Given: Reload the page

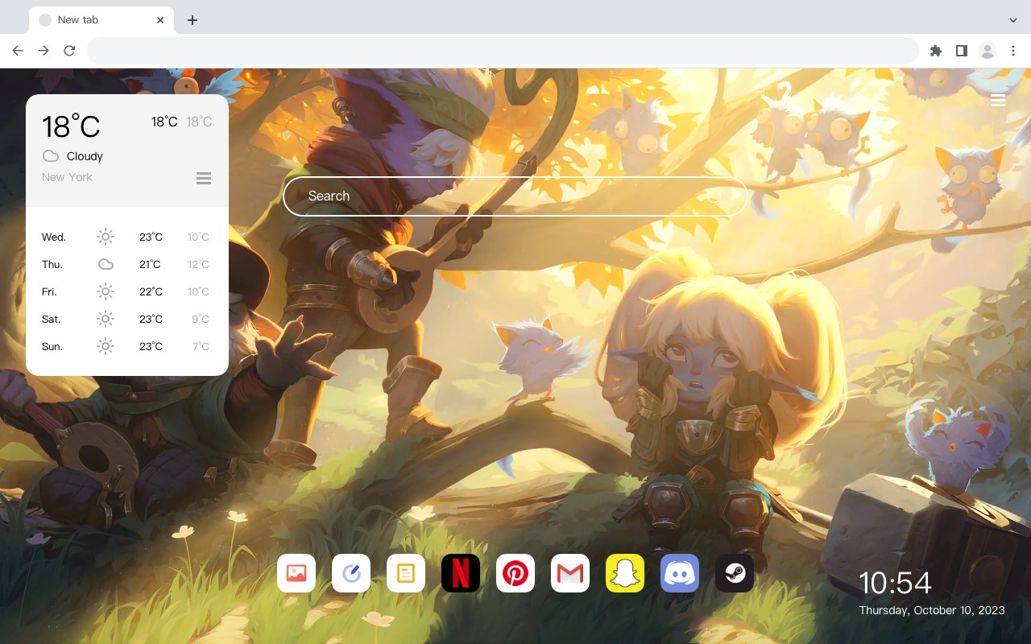Looking at the screenshot, I should click(69, 51).
